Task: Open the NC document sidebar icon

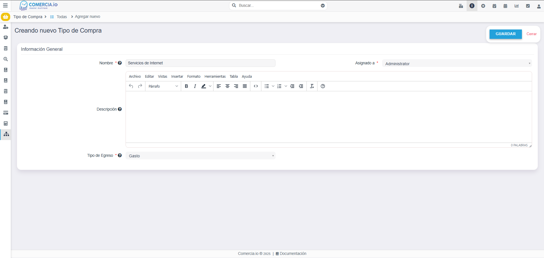Action: [x=5, y=91]
